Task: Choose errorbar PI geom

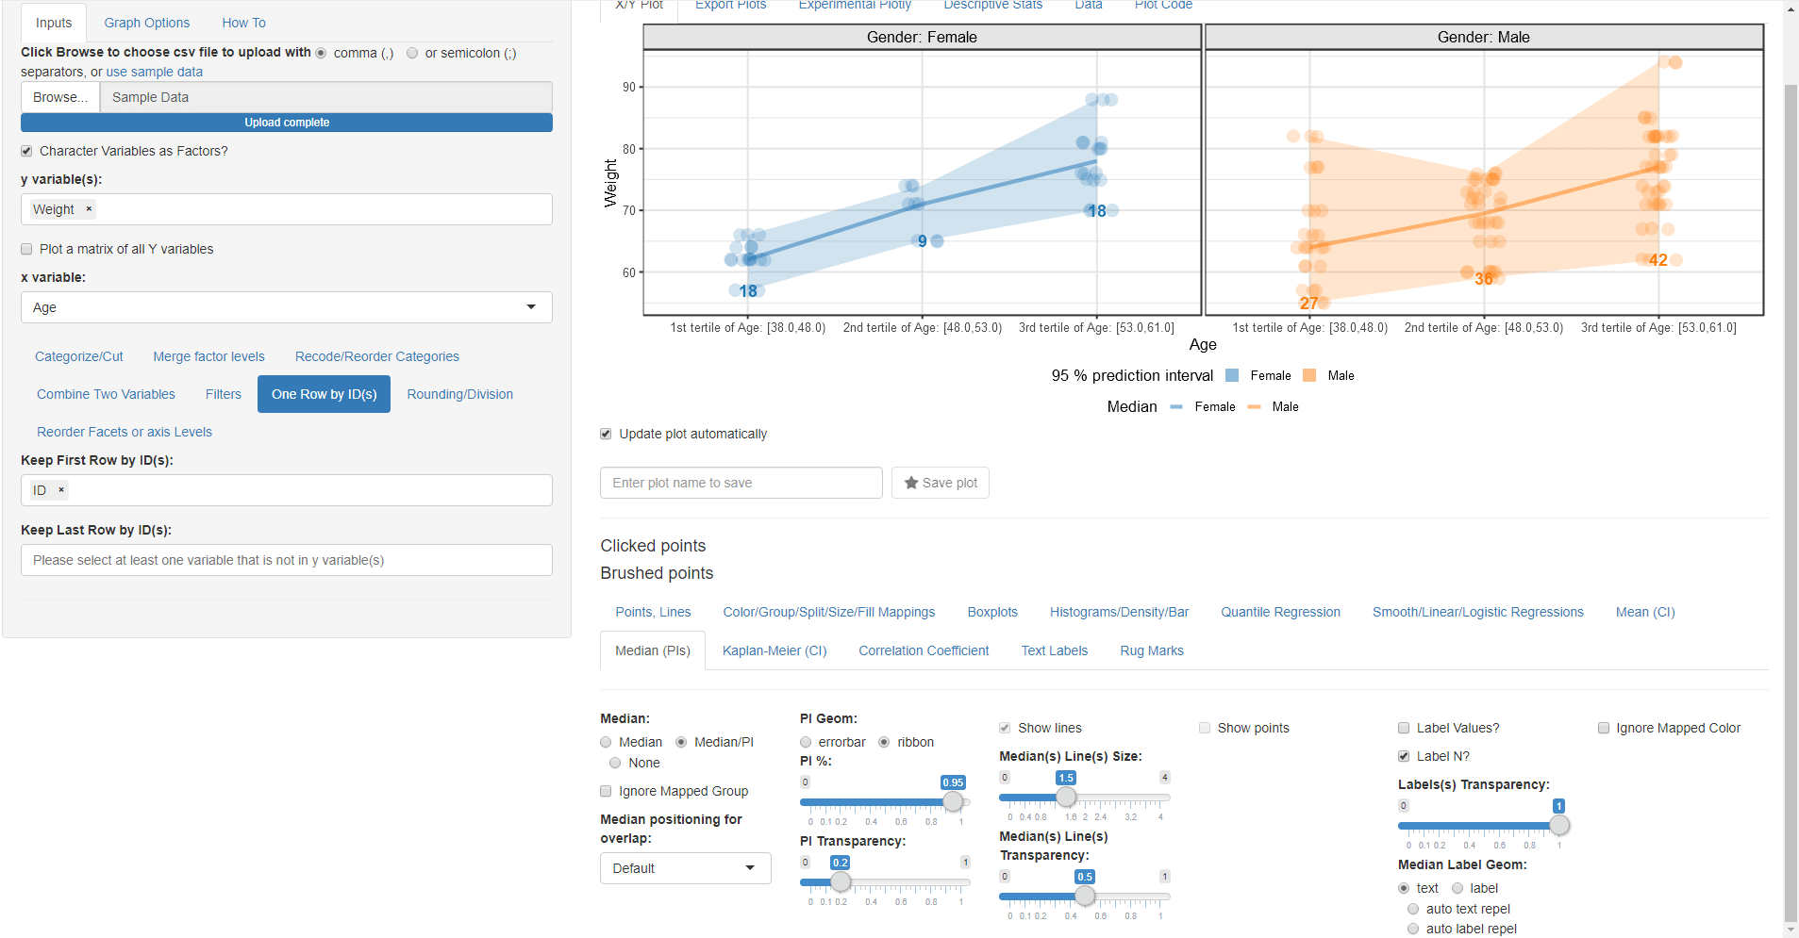Action: [806, 742]
